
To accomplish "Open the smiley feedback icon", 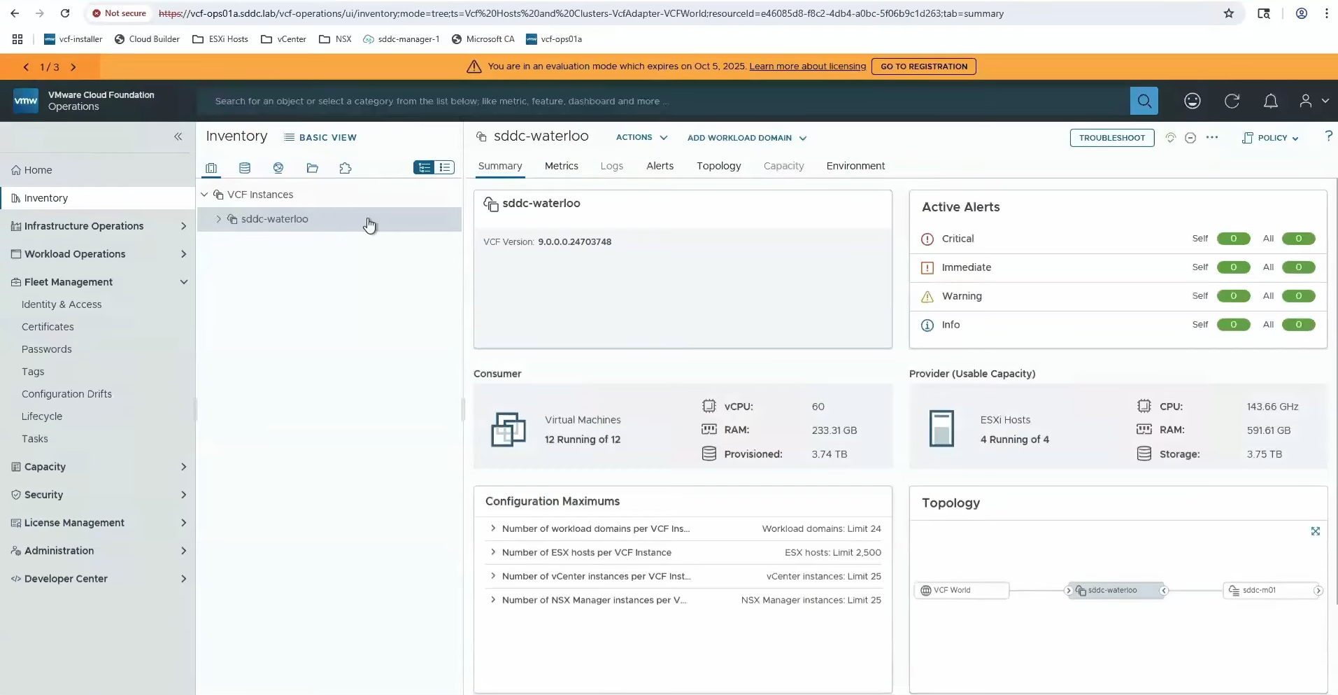I will (x=1192, y=101).
